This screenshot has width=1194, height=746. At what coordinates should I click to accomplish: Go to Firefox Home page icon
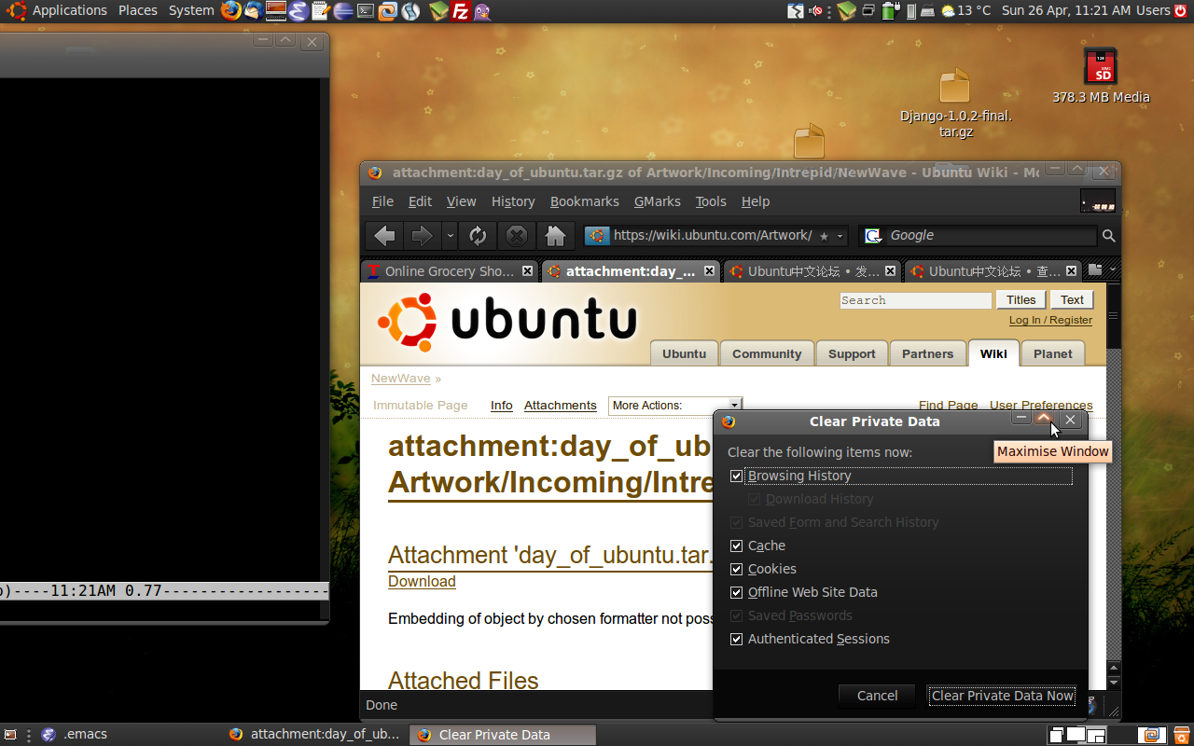tap(556, 236)
